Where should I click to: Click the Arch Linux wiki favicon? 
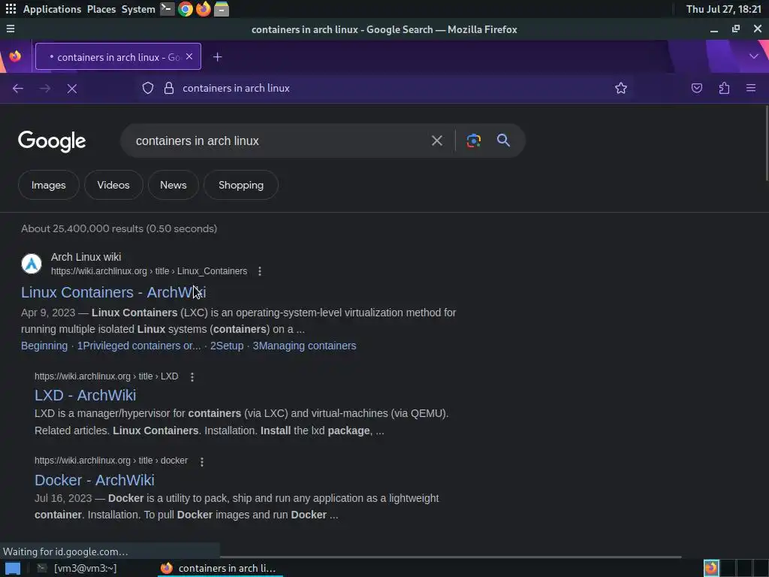(32, 264)
